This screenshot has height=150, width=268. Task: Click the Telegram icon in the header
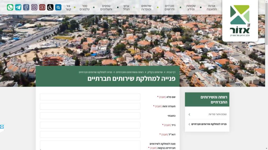coord(18,7)
